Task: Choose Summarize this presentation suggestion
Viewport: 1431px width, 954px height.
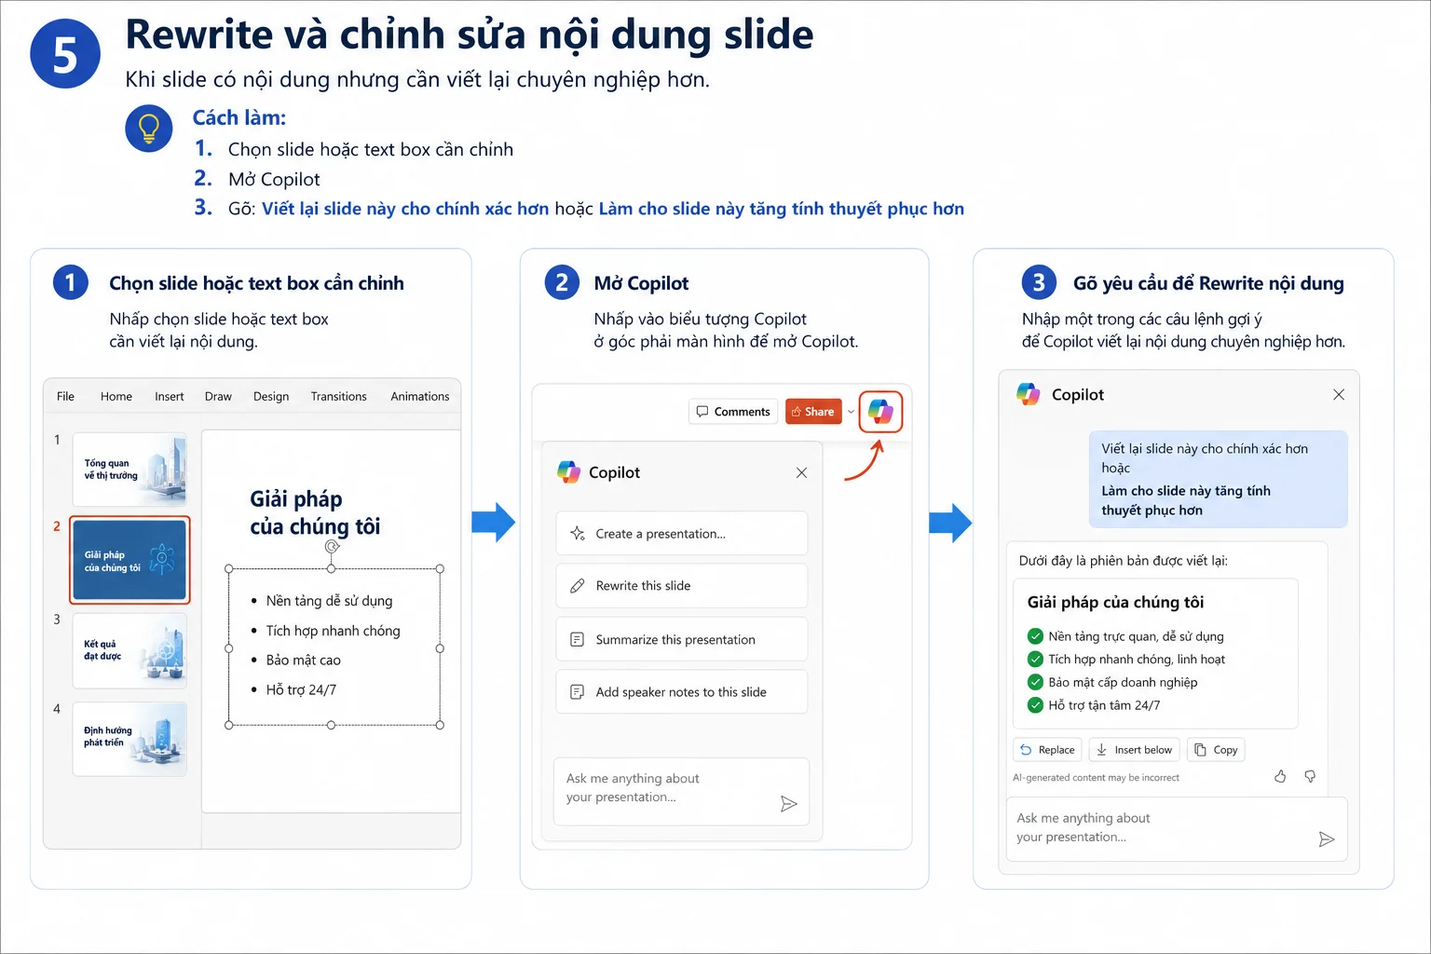Action: pos(682,639)
